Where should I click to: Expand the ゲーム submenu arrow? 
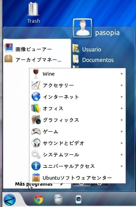pyautogui.click(x=122, y=132)
